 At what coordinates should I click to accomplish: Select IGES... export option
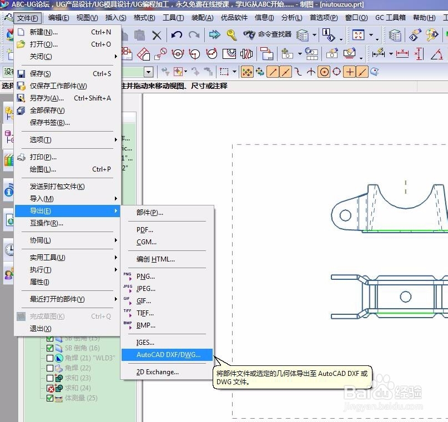pyautogui.click(x=167, y=342)
